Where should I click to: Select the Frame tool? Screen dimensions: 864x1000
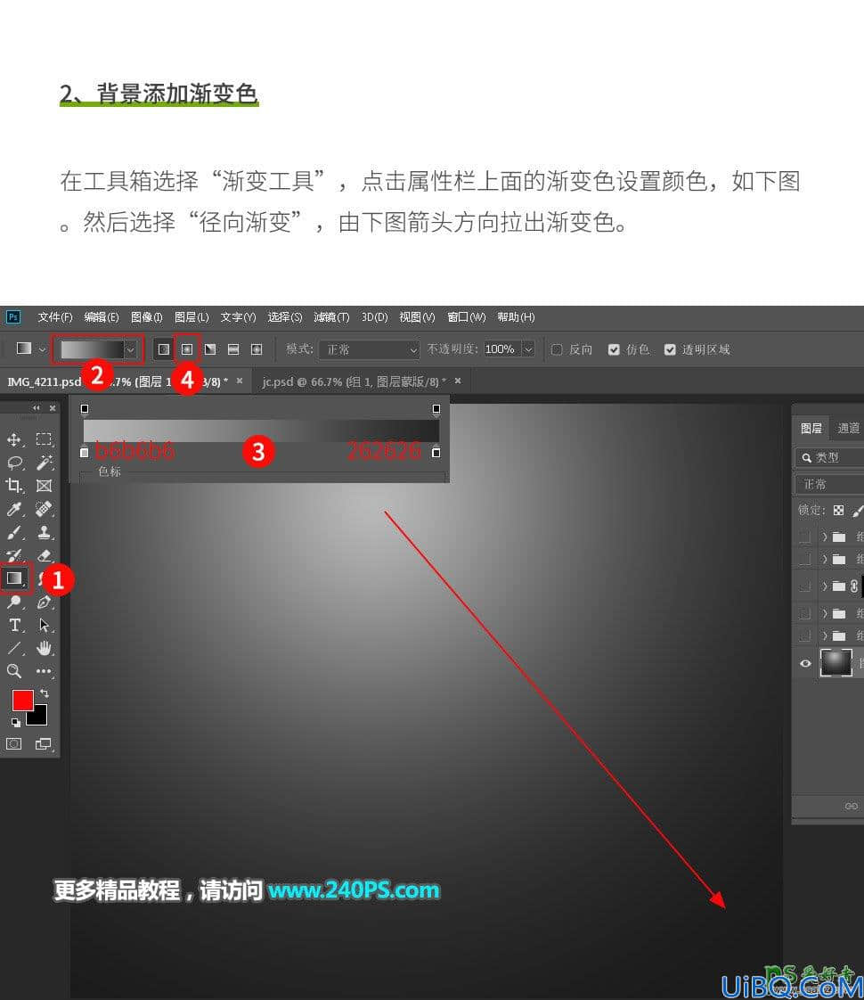(x=44, y=486)
